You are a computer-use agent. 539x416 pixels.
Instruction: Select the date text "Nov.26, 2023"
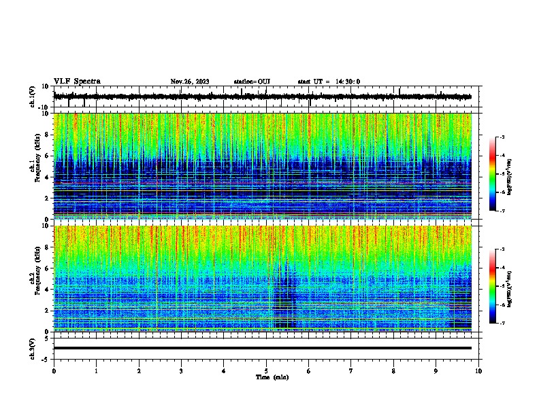pos(190,82)
